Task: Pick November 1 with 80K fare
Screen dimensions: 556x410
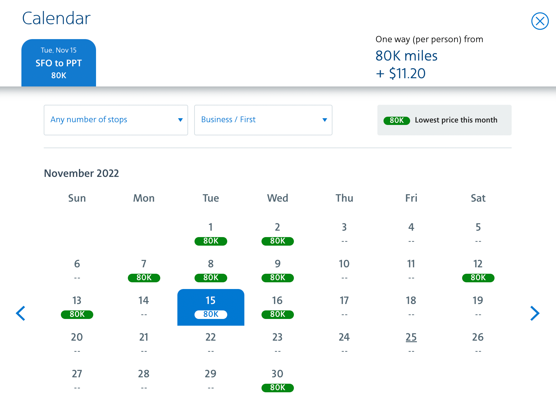Action: click(211, 234)
